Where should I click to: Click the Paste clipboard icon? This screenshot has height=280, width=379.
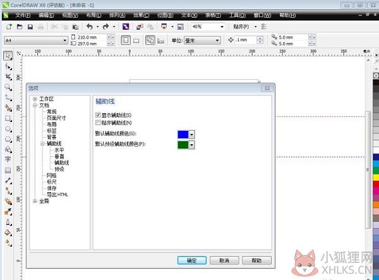(x=76, y=27)
